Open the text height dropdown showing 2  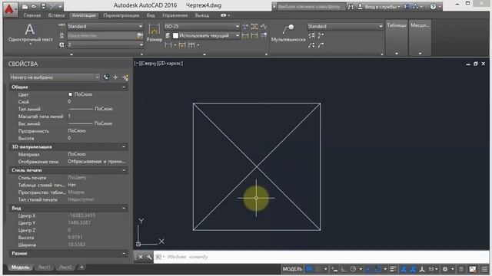click(x=105, y=44)
